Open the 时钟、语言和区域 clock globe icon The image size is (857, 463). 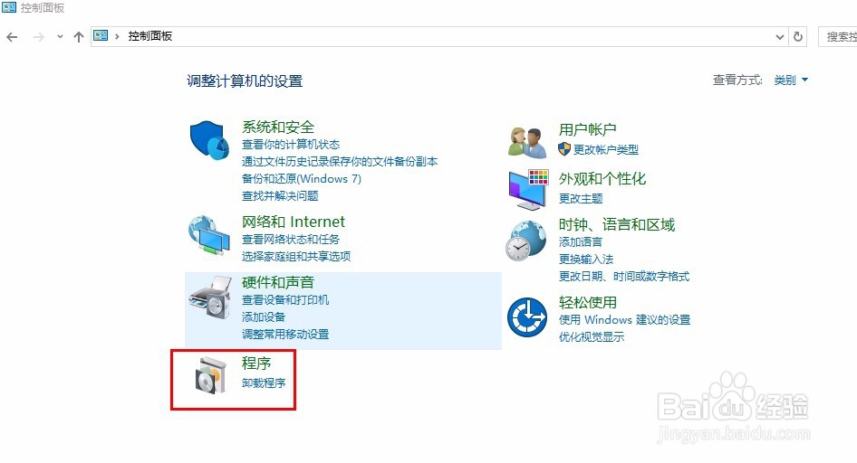(x=525, y=241)
